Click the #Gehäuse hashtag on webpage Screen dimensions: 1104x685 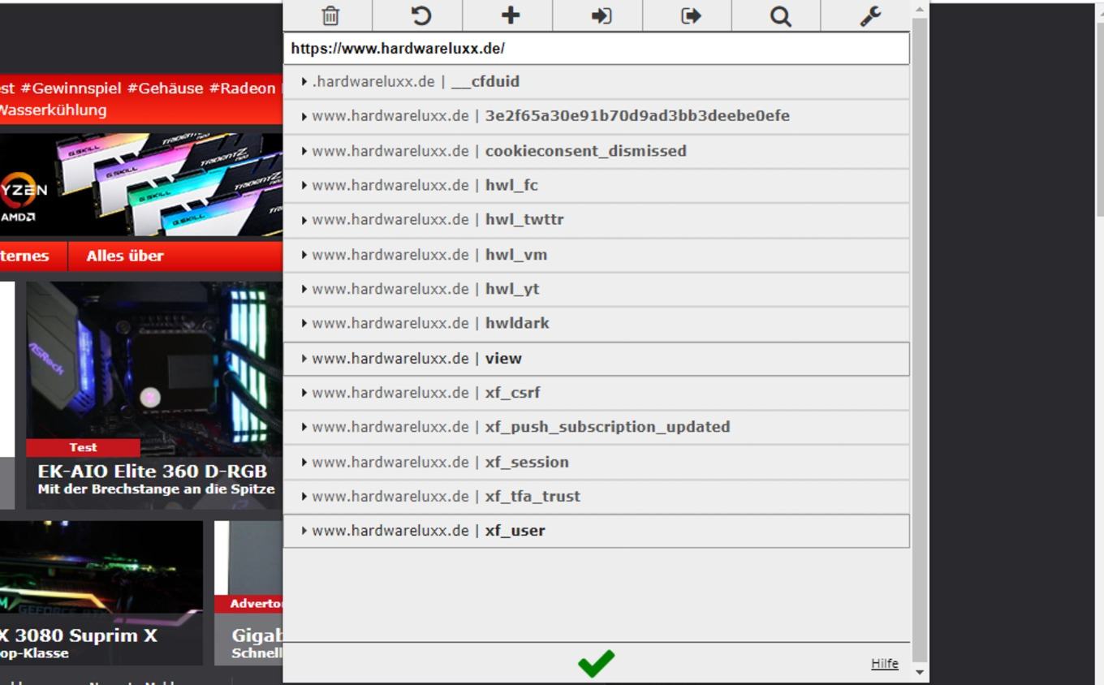(x=166, y=88)
